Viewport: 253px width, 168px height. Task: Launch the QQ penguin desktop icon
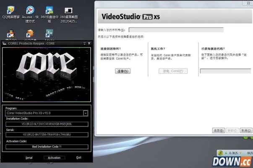click(x=11, y=34)
